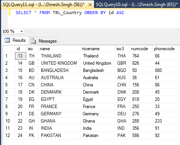Viewport: 180px width, 145px height.
Task: Select row number 1 header
Action: click(9, 56)
